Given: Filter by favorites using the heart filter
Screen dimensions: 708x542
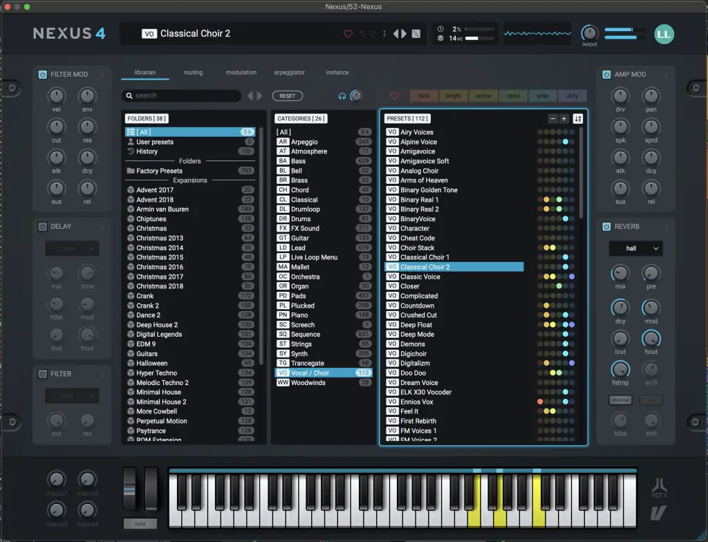Looking at the screenshot, I should [x=394, y=96].
